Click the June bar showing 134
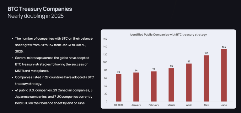The height and width of the screenshot is (113, 241). click(224, 75)
